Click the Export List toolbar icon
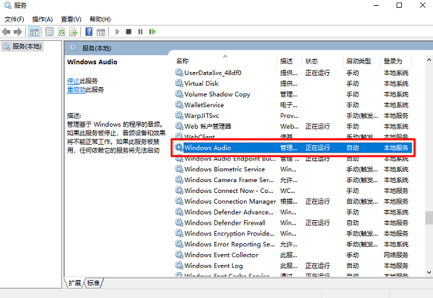 point(74,32)
